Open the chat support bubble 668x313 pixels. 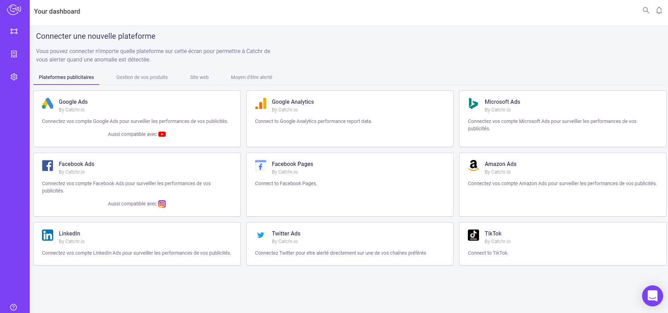(653, 296)
